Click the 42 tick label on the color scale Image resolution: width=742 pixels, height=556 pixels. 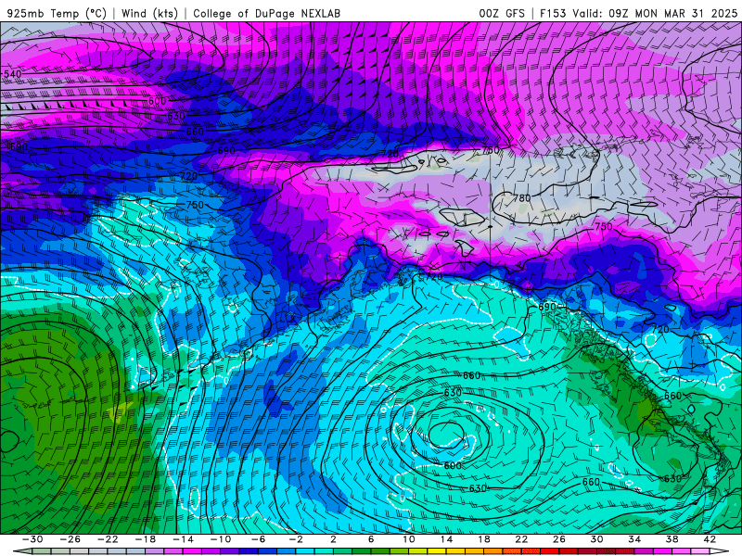click(x=710, y=539)
